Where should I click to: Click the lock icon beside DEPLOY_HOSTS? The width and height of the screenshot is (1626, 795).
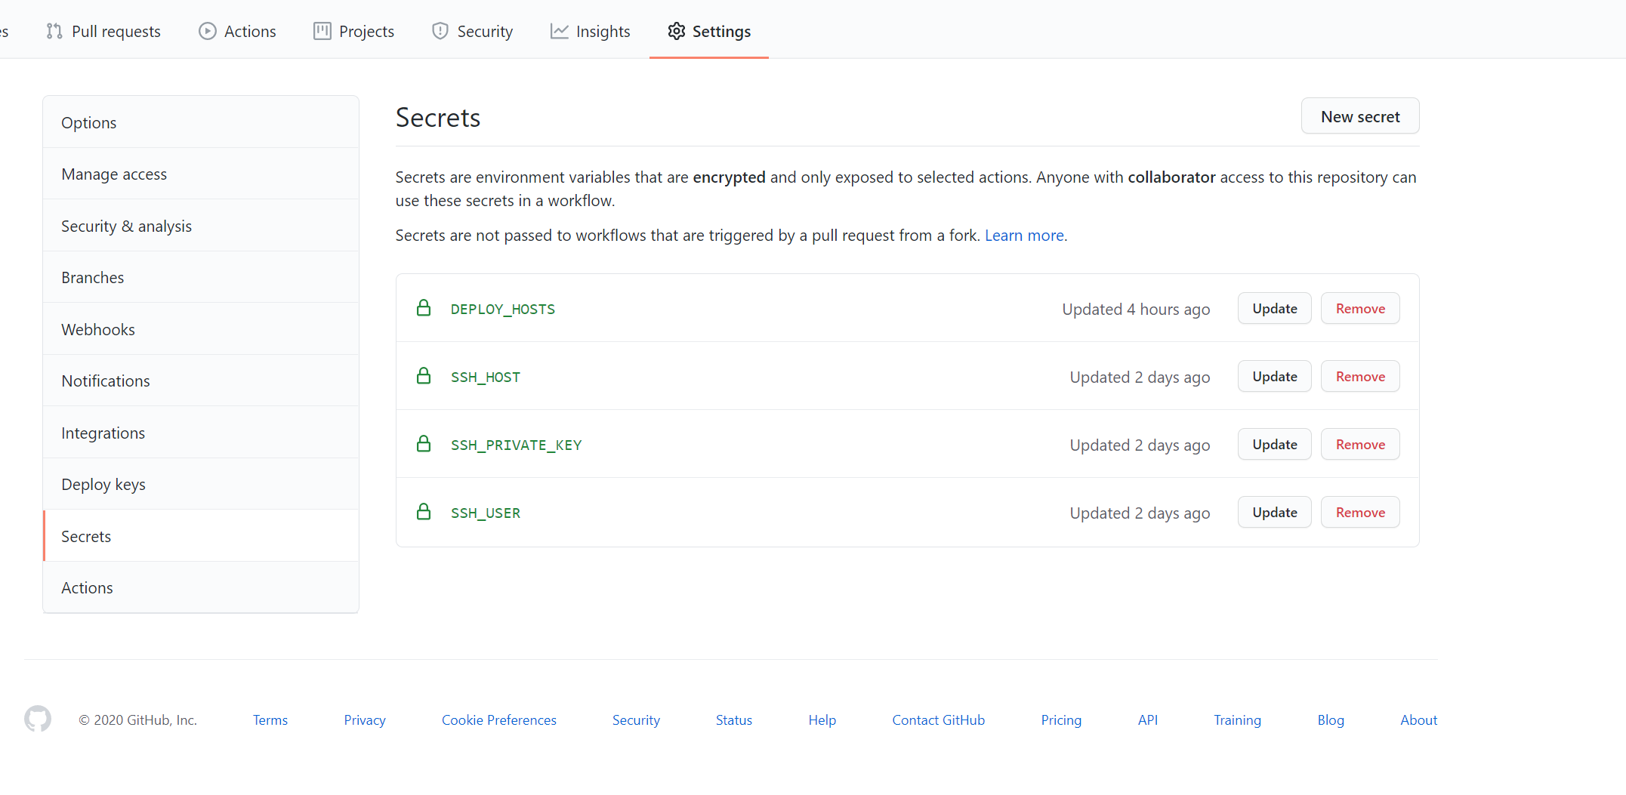point(424,308)
